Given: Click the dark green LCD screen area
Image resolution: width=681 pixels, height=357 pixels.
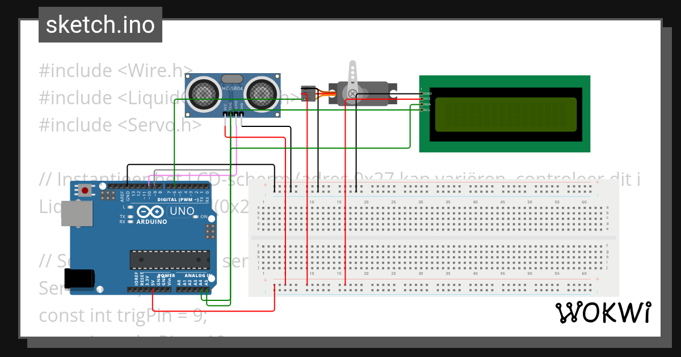Looking at the screenshot, I should point(505,113).
